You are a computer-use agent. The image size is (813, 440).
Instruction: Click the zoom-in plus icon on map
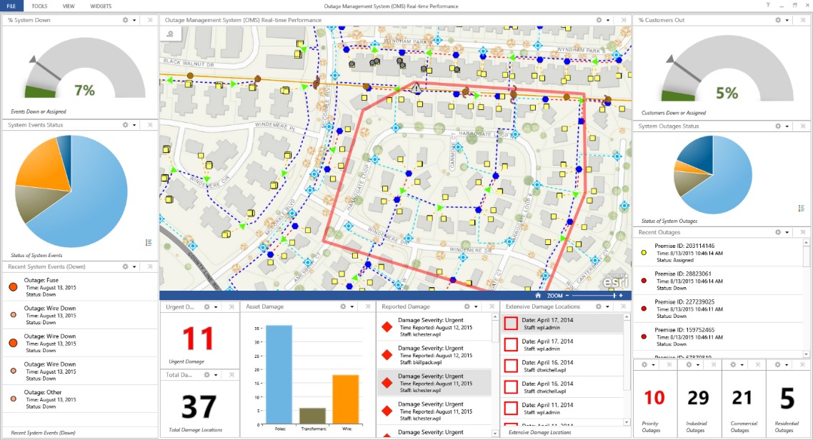tap(621, 295)
